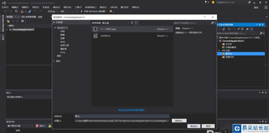This screenshot has width=269, height=133.
Task: Open the 视图(V) menu
Action: pyautogui.click(x=25, y=7)
